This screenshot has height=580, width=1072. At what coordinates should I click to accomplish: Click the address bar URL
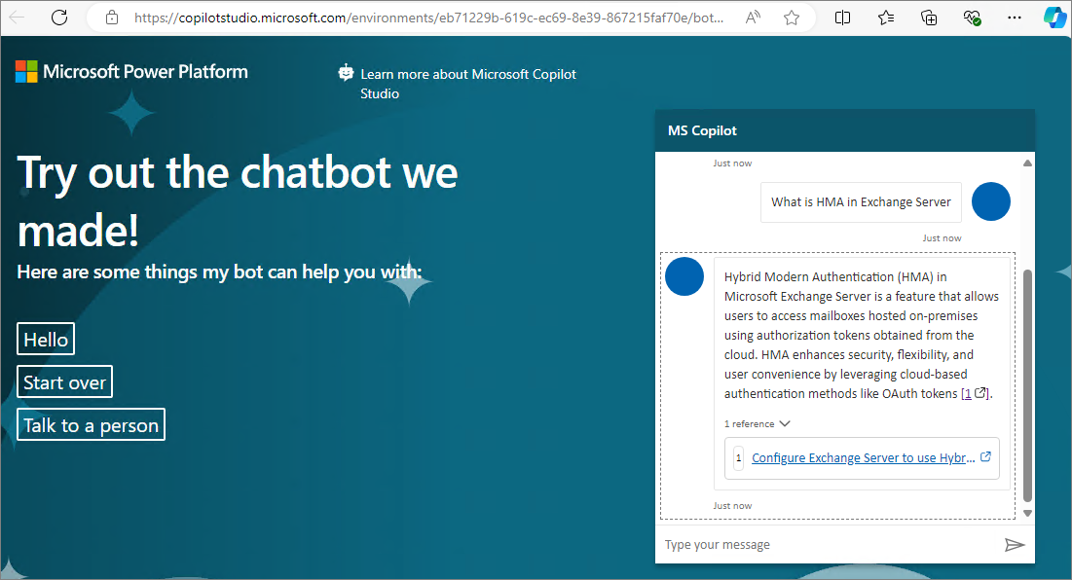(428, 18)
